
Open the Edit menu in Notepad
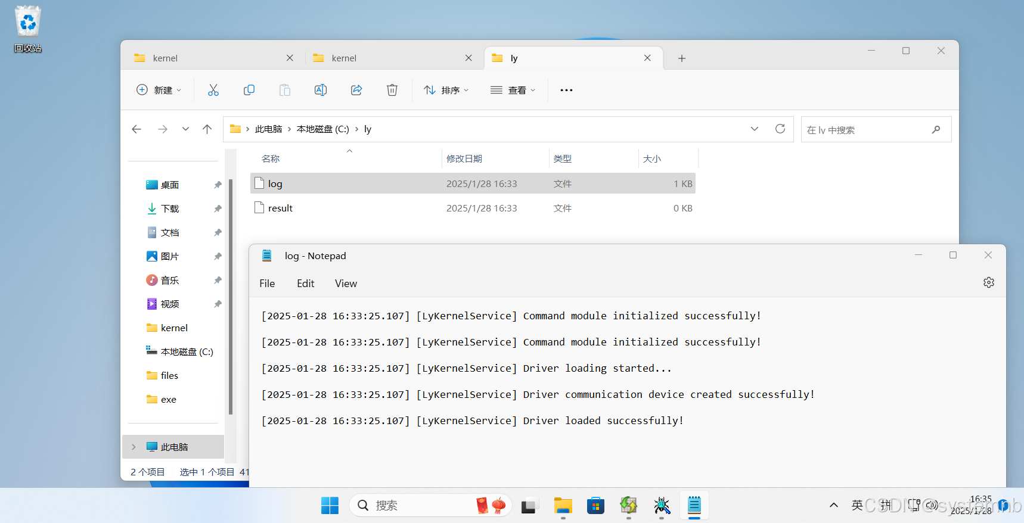point(306,284)
